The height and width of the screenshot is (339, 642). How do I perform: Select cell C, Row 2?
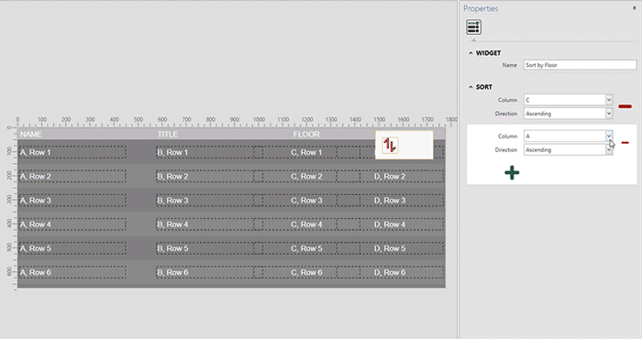point(306,177)
